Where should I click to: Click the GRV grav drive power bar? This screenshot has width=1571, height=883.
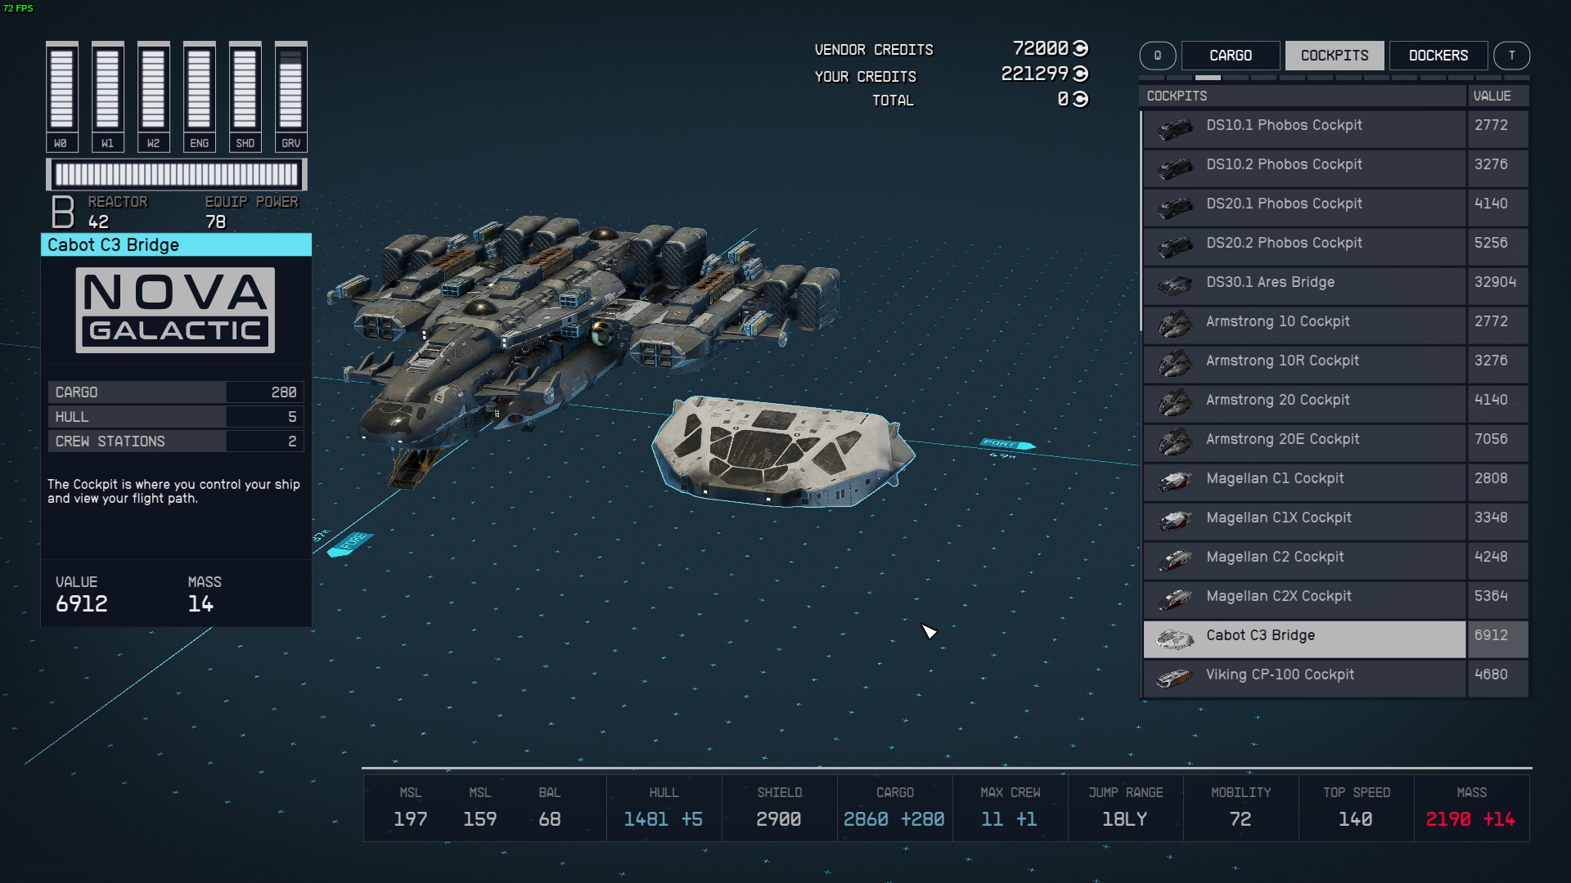tap(290, 96)
